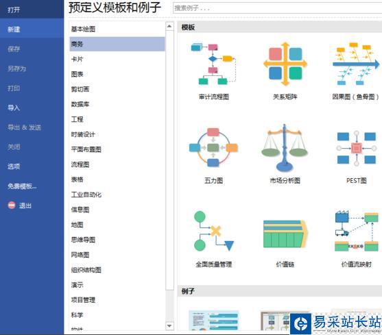Select the 关系矩阵 template icon
This screenshot has width=382, height=335.
click(x=285, y=64)
